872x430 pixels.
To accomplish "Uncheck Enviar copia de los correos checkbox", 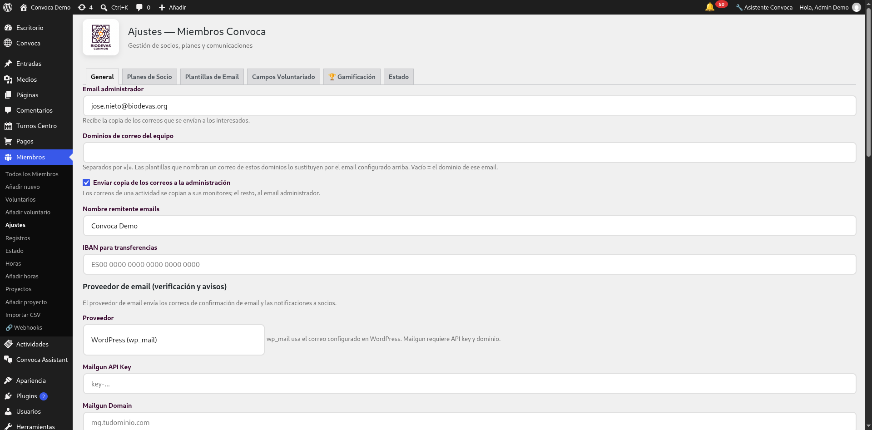I will [86, 183].
